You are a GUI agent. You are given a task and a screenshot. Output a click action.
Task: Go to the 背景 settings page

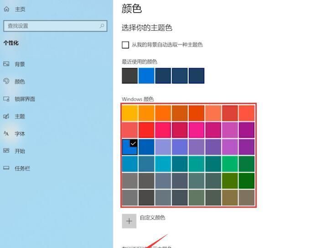pos(20,64)
